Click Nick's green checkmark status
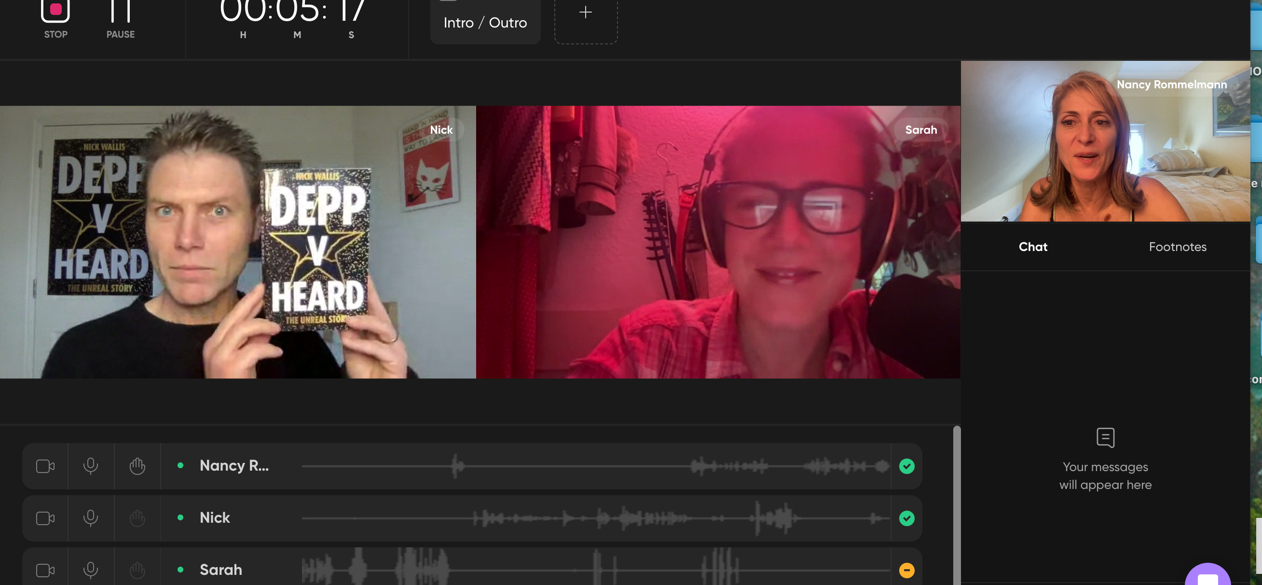Screen dimensions: 1262x585 [906, 518]
